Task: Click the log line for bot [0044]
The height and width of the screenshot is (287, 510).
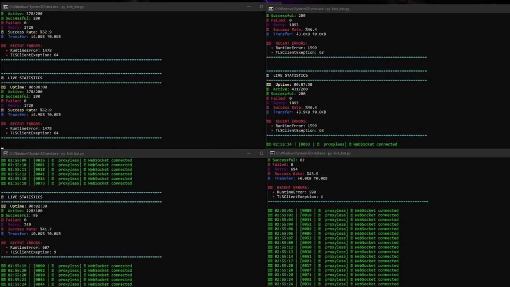Action: (67, 284)
